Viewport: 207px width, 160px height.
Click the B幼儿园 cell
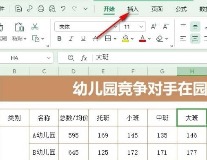click(x=44, y=152)
